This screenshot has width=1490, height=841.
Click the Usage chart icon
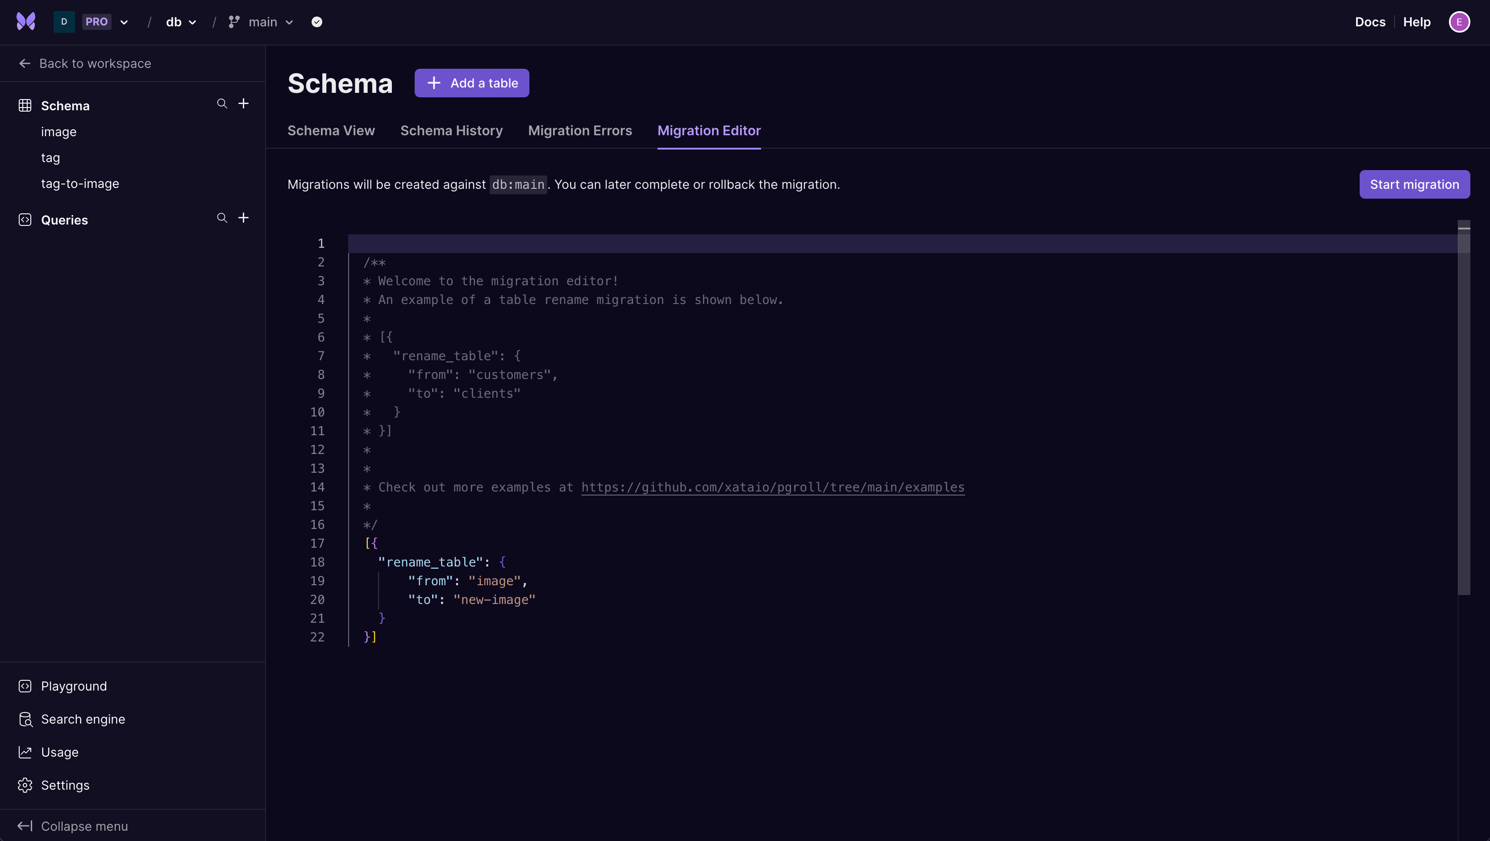25,753
